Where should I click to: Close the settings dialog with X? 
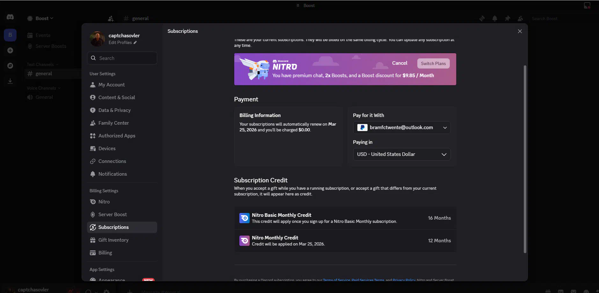click(520, 31)
